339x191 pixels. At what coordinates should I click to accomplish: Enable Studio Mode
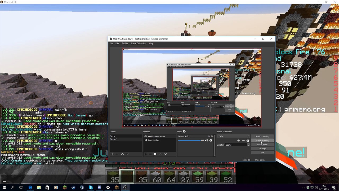pyautogui.click(x=262, y=145)
